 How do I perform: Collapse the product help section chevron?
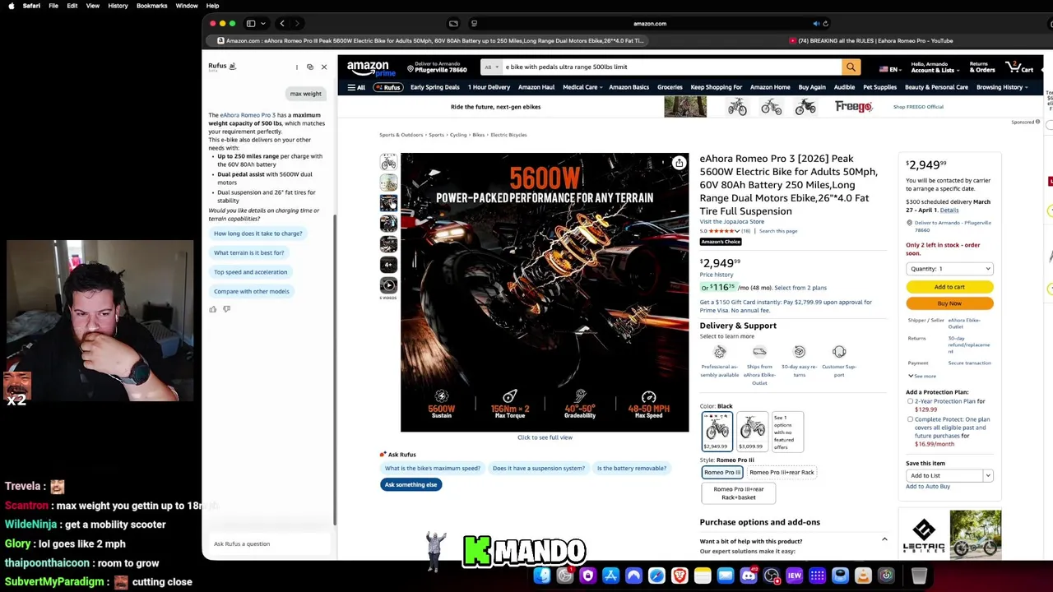click(884, 539)
